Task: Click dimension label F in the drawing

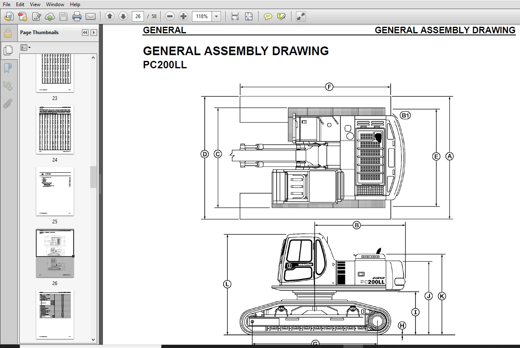Action: (x=329, y=87)
